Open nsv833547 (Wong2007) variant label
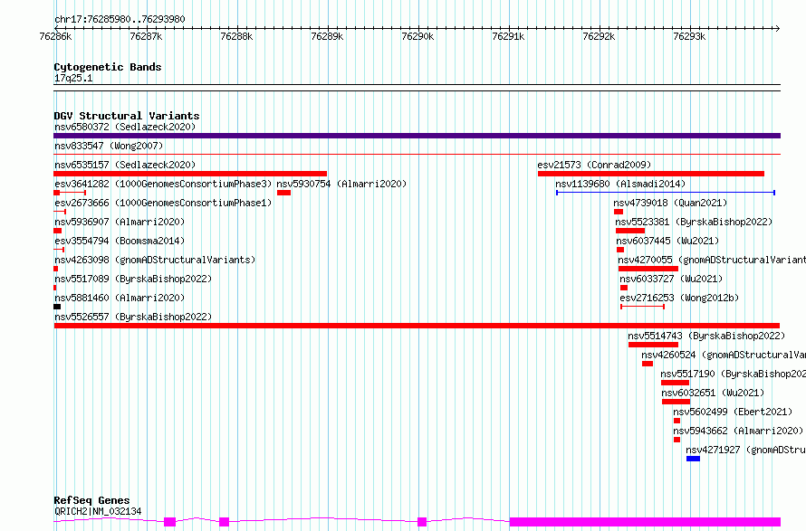This screenshot has height=531, width=806. coord(109,146)
